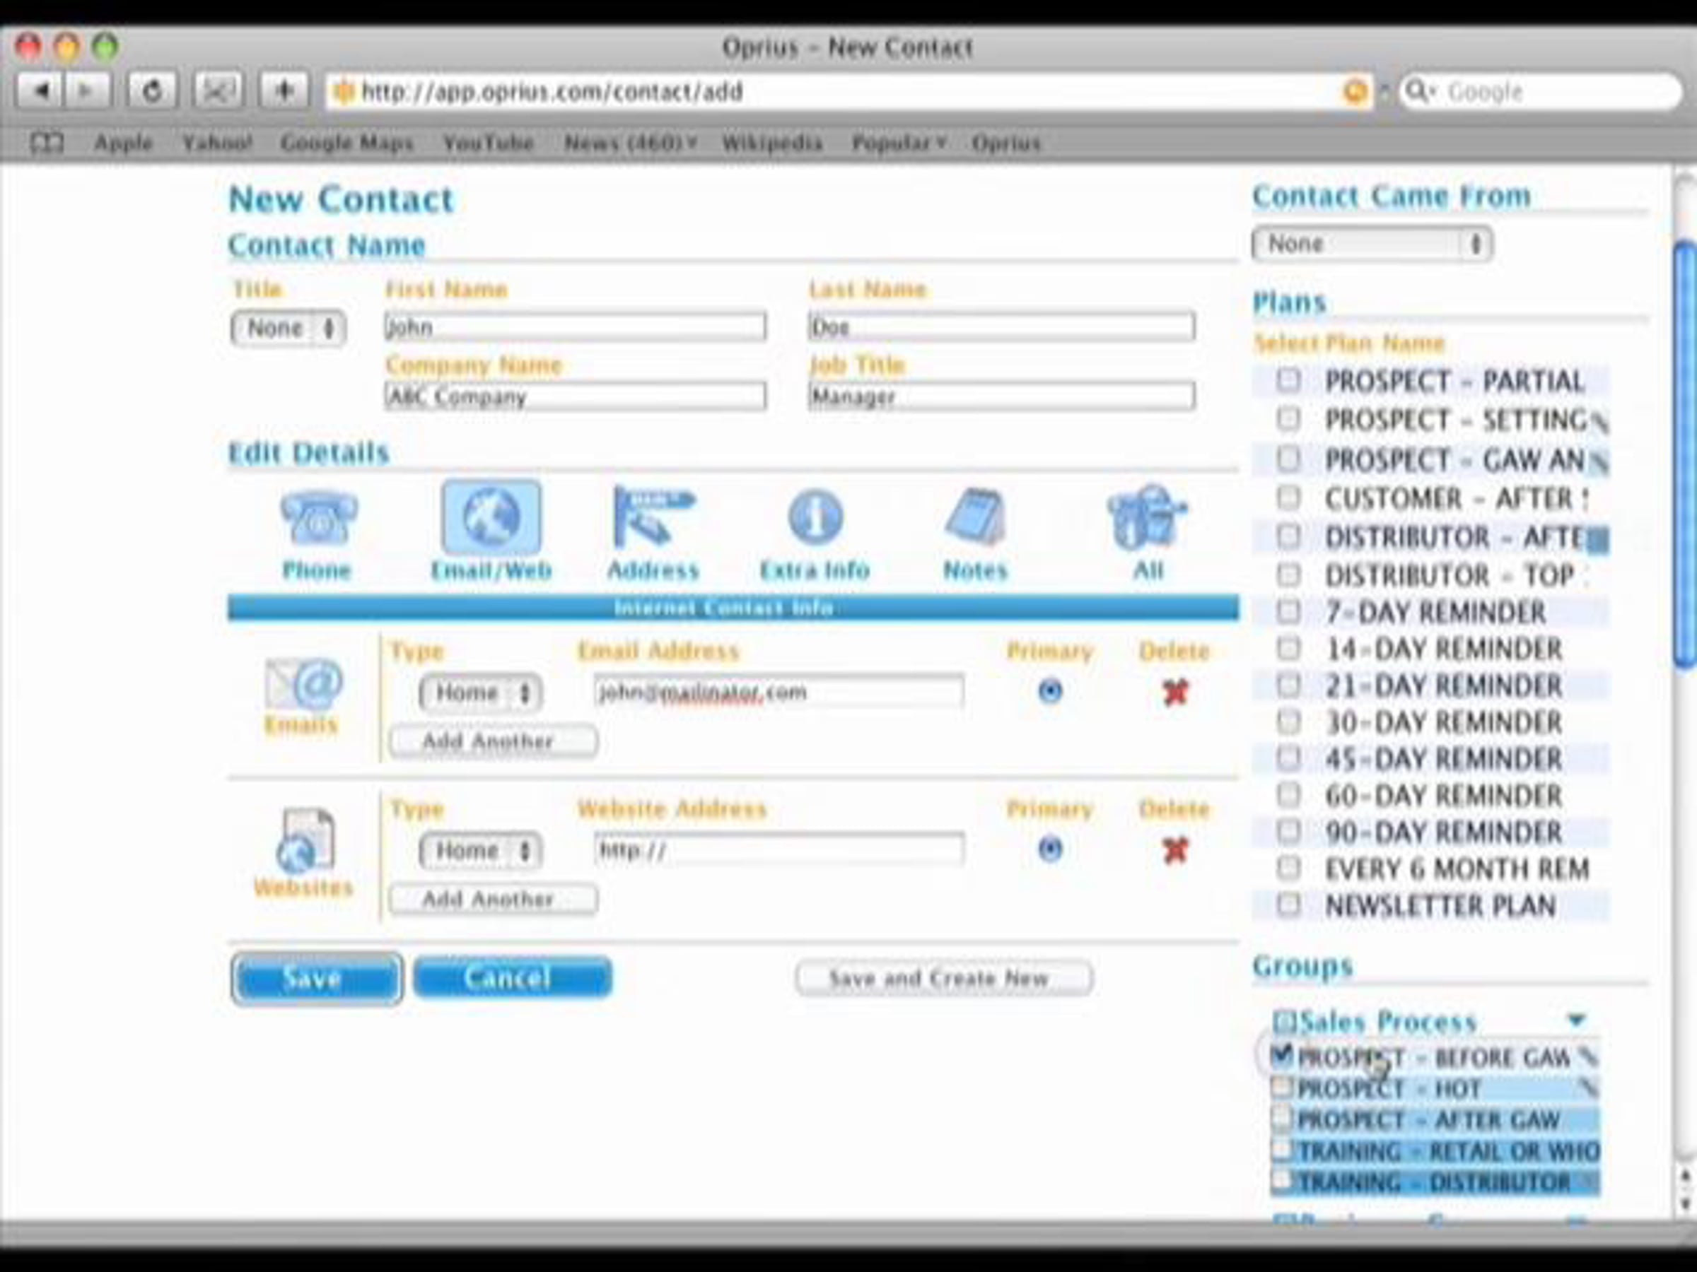Open the Google Maps bookmark

pos(346,143)
